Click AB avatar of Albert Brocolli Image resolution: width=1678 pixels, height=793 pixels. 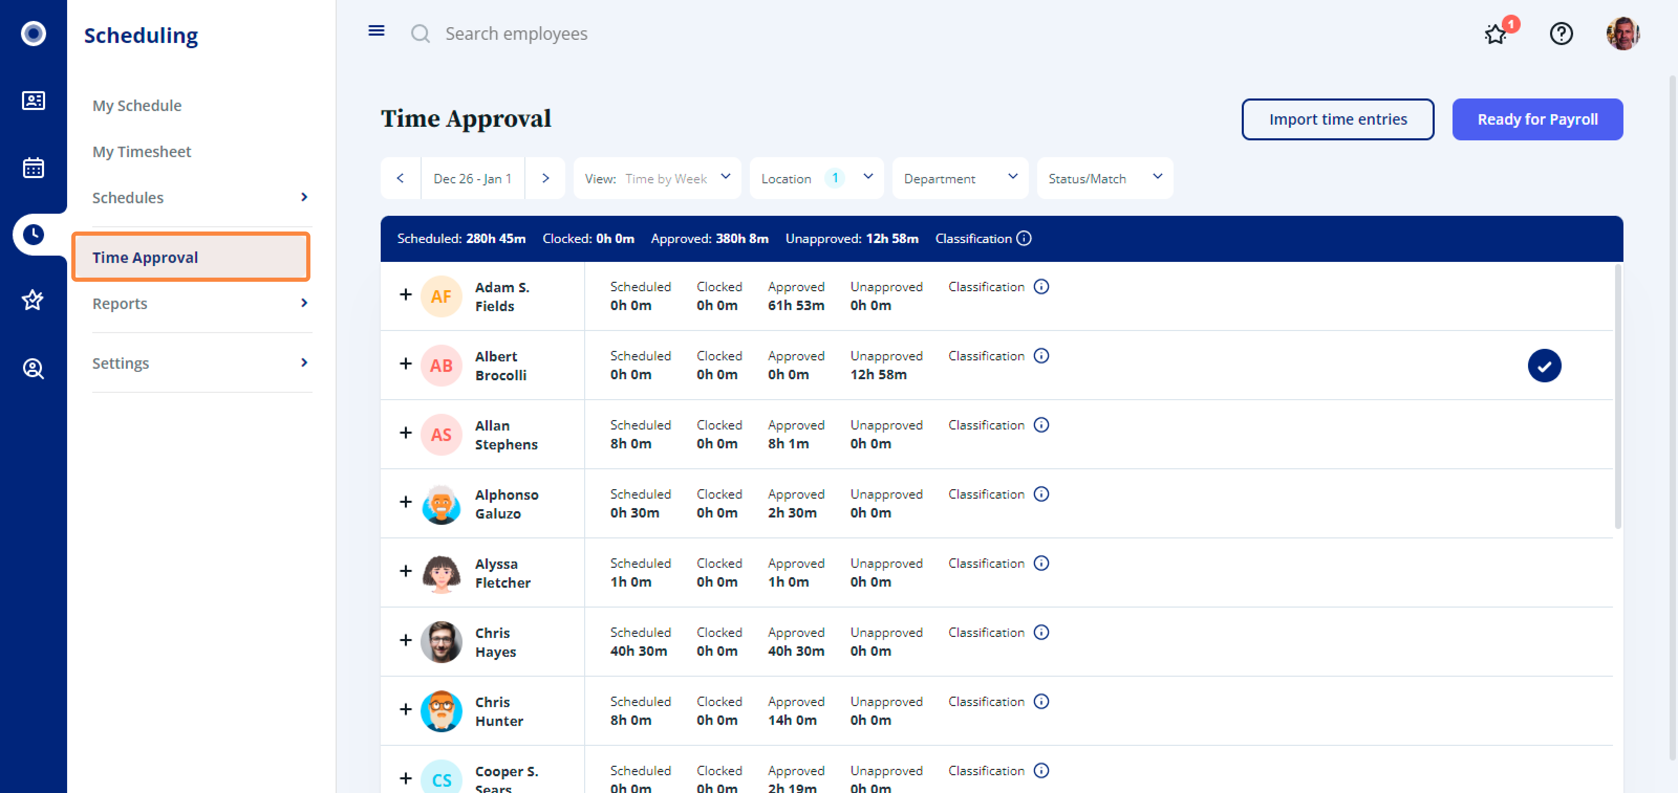[x=441, y=365]
